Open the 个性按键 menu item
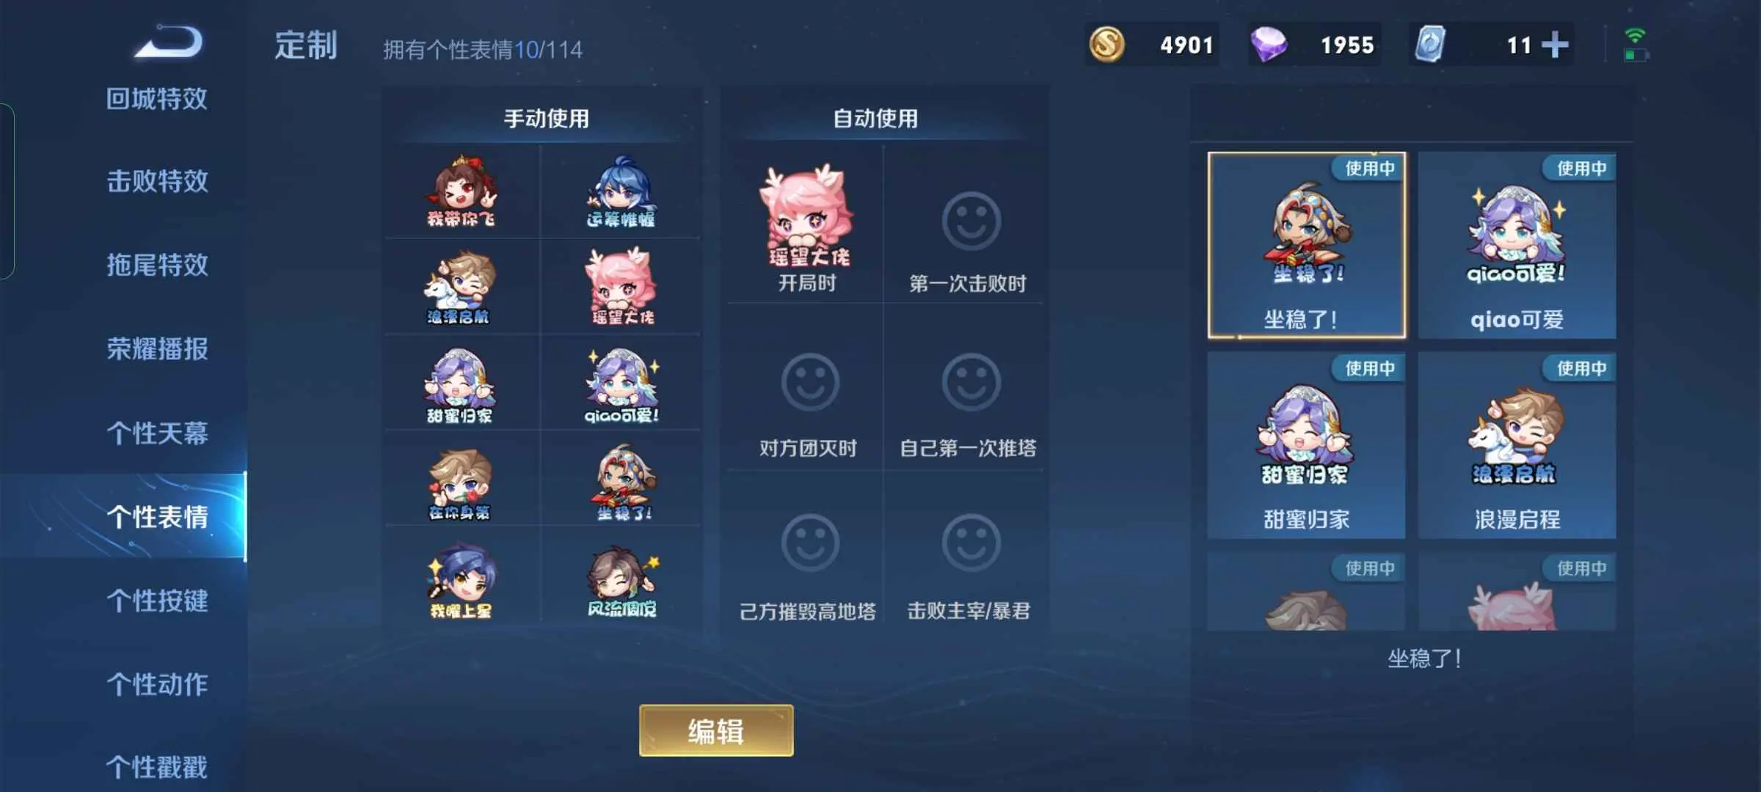 pos(157,601)
